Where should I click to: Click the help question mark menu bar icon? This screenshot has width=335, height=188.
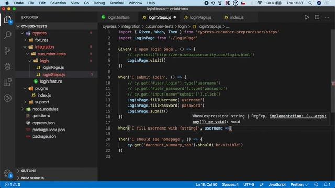tap(236, 3)
